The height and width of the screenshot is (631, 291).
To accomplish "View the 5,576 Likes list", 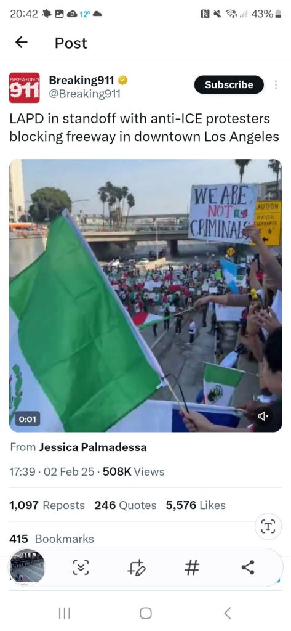I will point(196,505).
